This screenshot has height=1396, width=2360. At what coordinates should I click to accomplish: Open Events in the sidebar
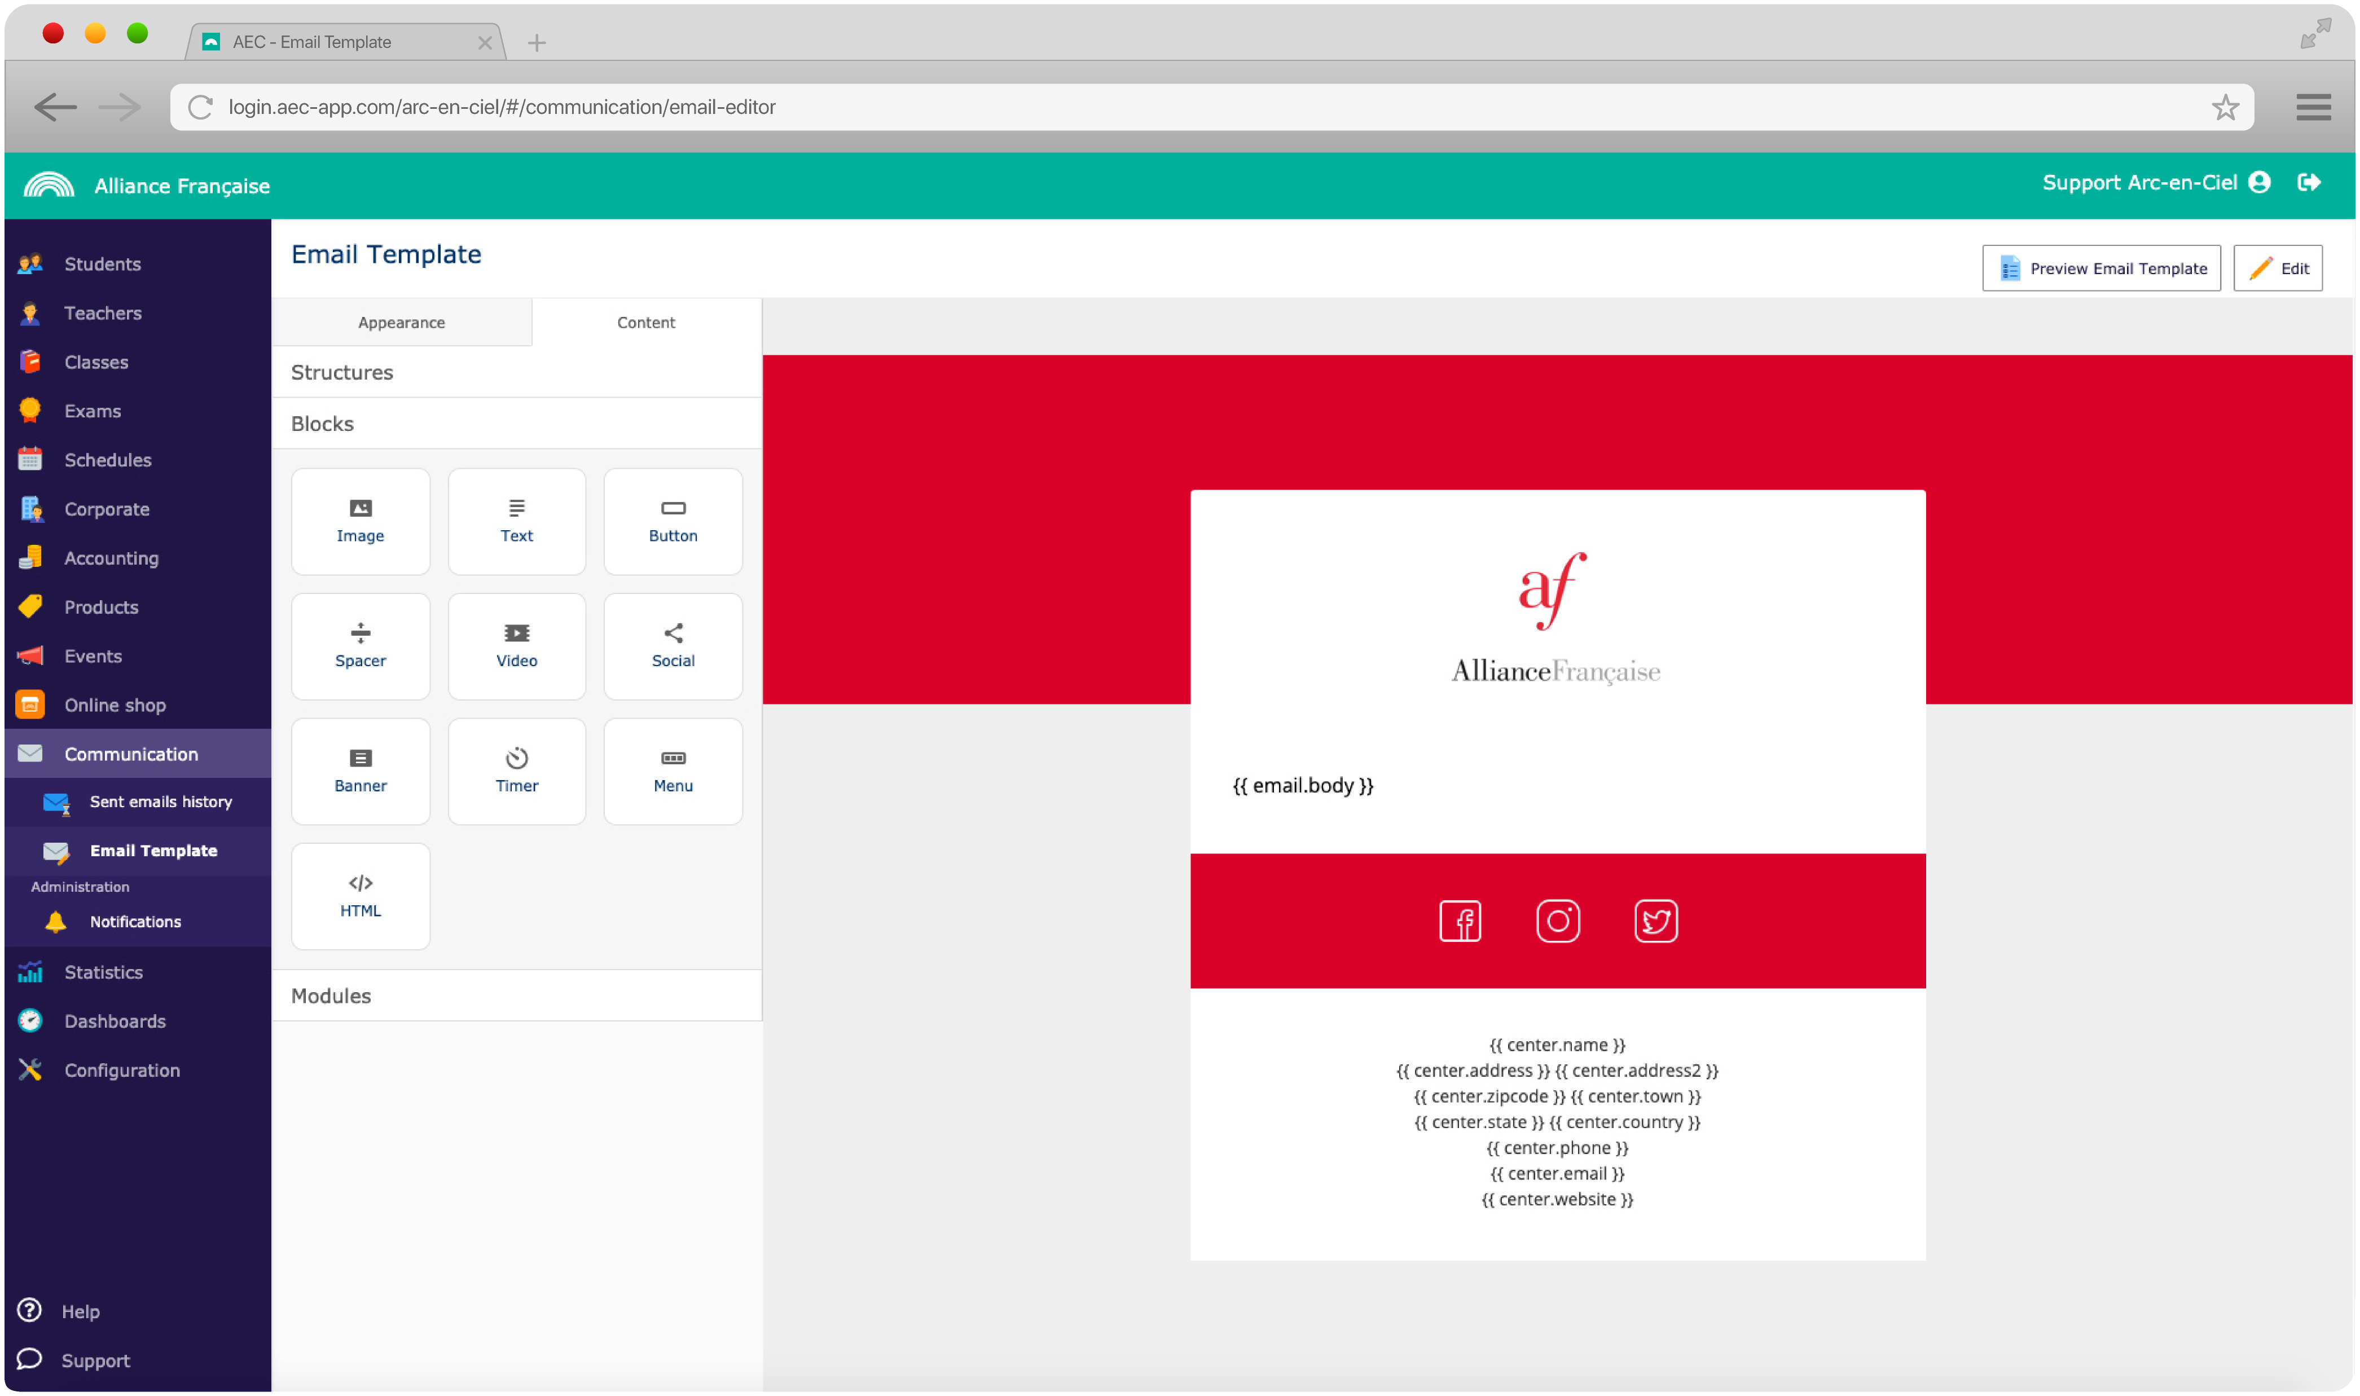tap(138, 655)
